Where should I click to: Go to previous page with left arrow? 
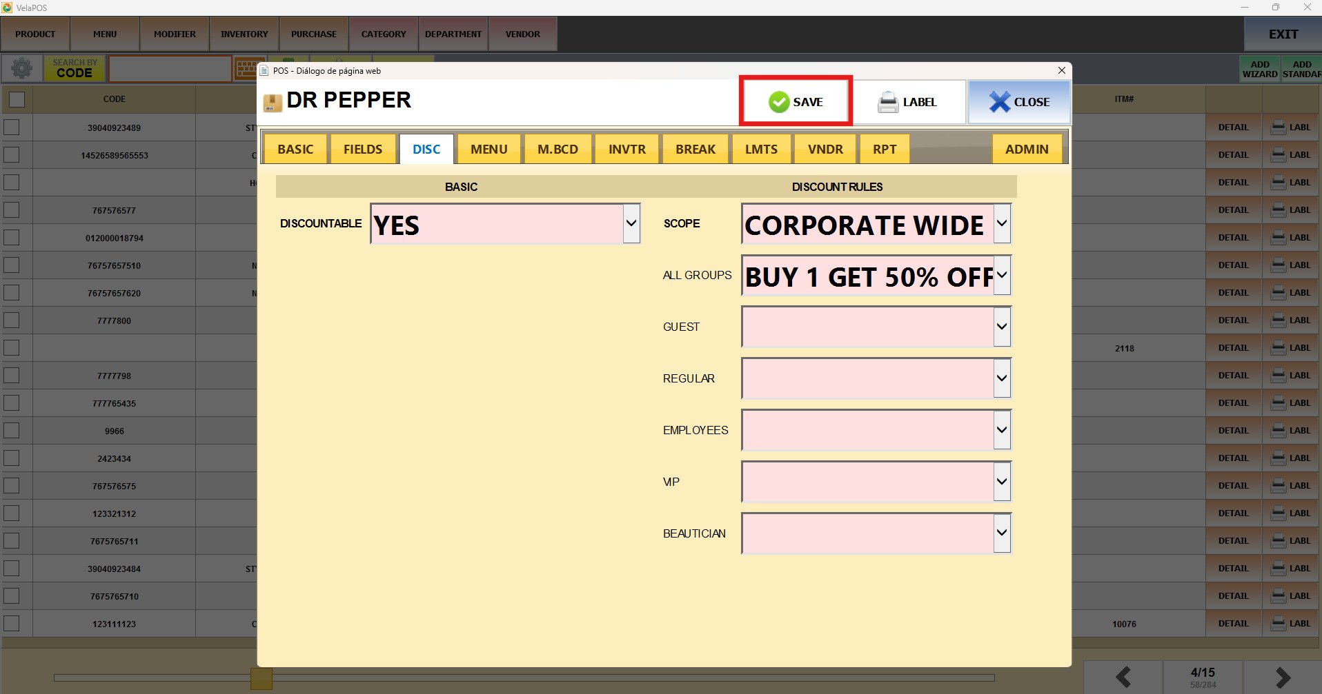coord(1123,677)
